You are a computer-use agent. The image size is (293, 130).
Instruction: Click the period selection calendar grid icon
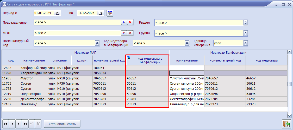(x=110, y=13)
